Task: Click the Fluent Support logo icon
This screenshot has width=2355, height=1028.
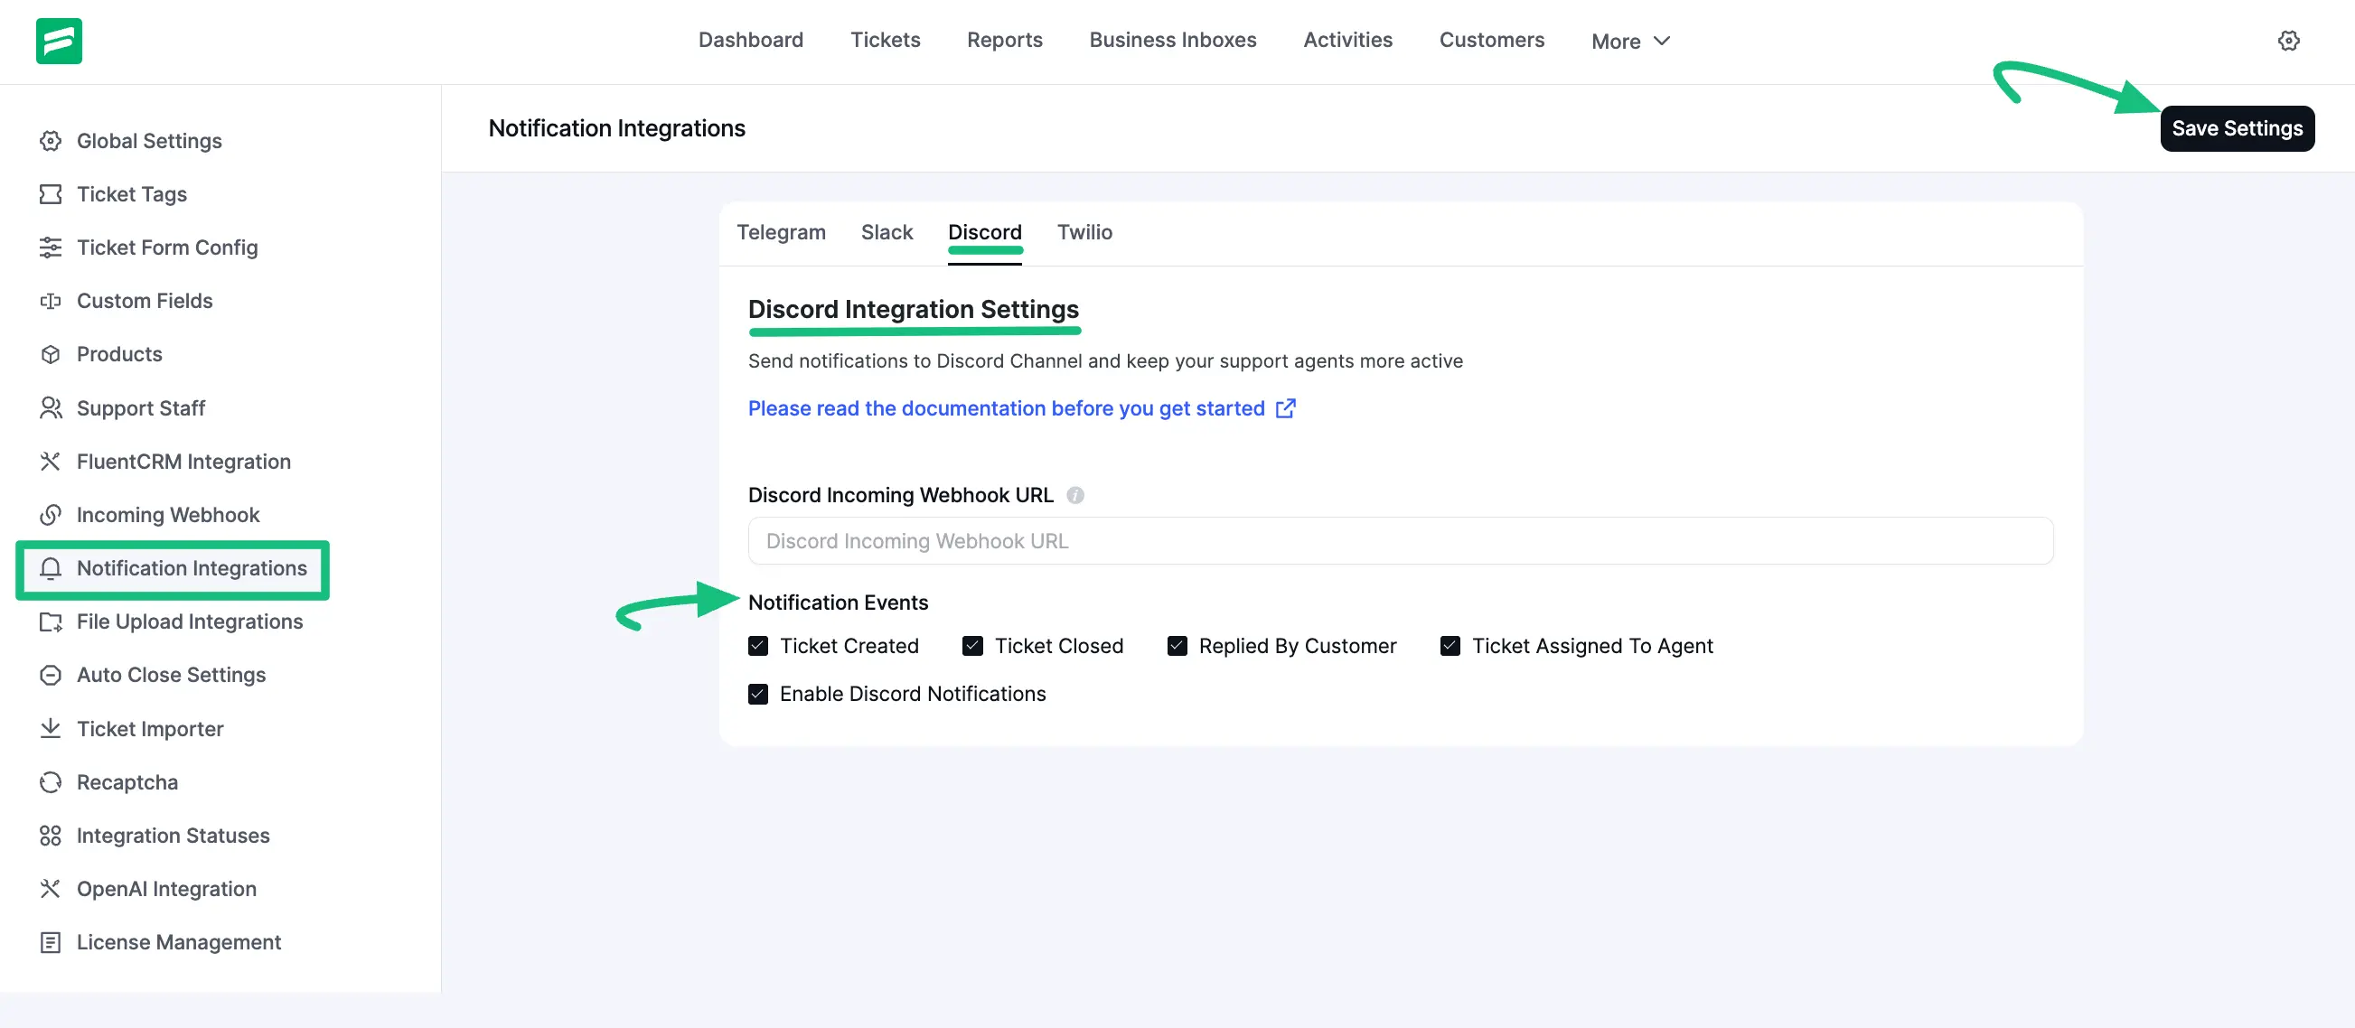Action: pos(59,41)
